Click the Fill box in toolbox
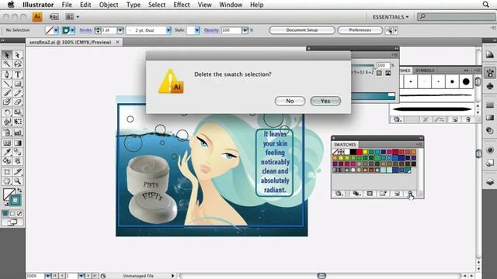 pos(9,195)
